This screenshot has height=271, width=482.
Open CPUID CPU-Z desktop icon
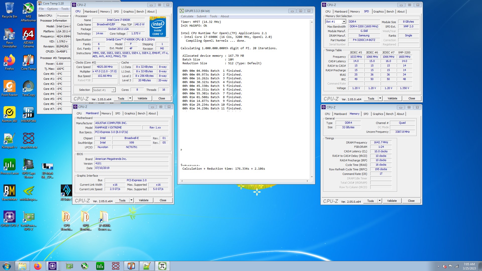pyautogui.click(x=9, y=219)
